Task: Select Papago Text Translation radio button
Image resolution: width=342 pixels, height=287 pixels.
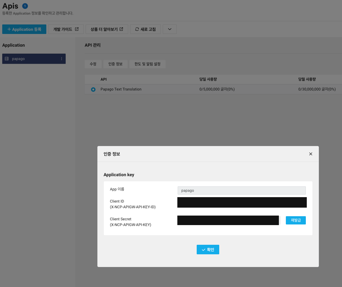Action: [93, 90]
